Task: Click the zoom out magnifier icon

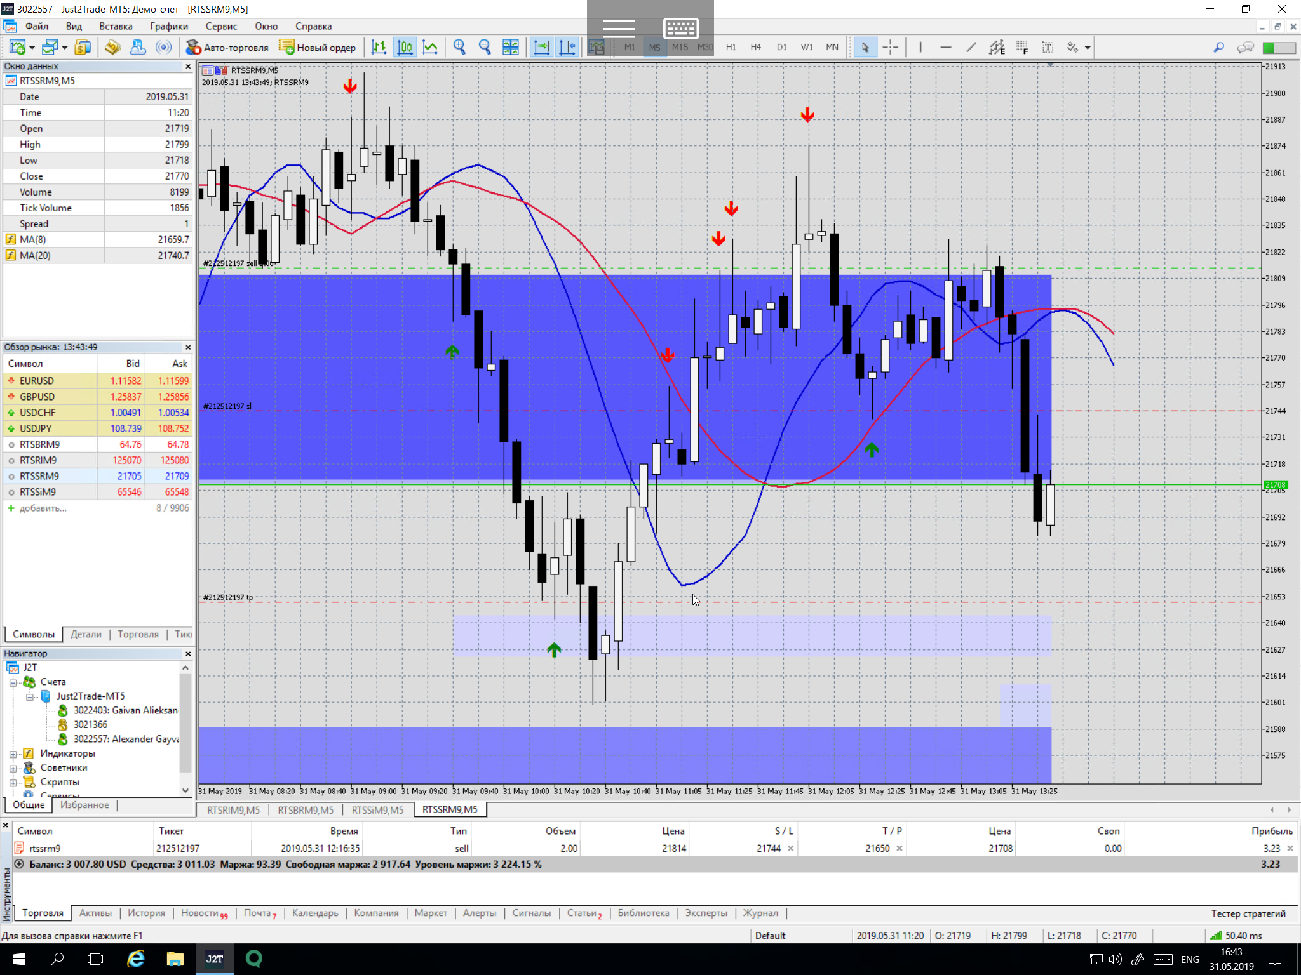Action: [485, 48]
